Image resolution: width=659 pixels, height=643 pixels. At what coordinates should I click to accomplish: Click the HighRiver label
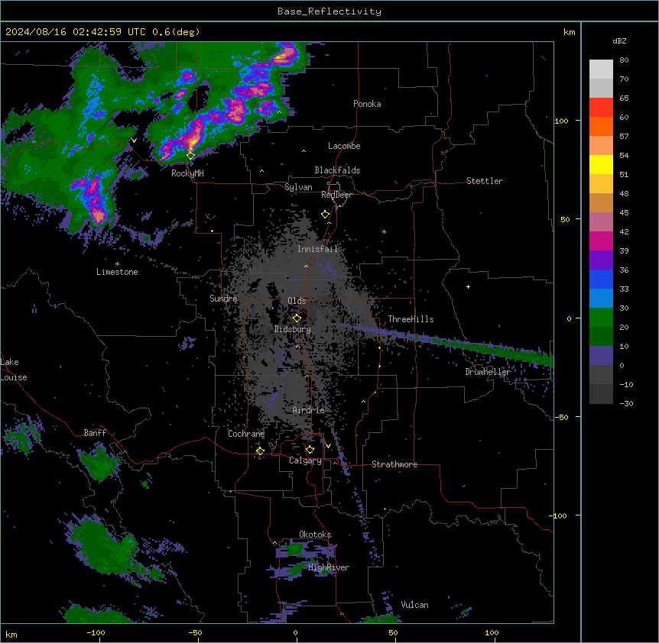(x=329, y=567)
